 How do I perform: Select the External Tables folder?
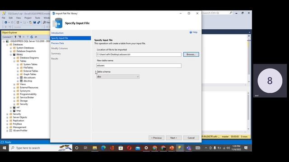point(31,71)
